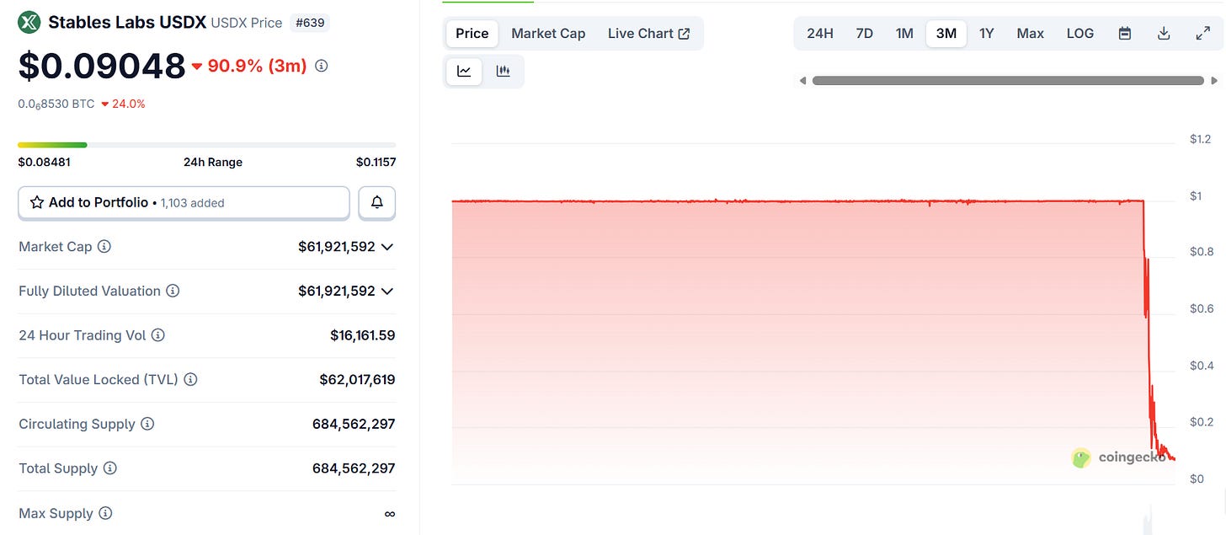Click the horizontal chart range scrollbar

[1008, 81]
